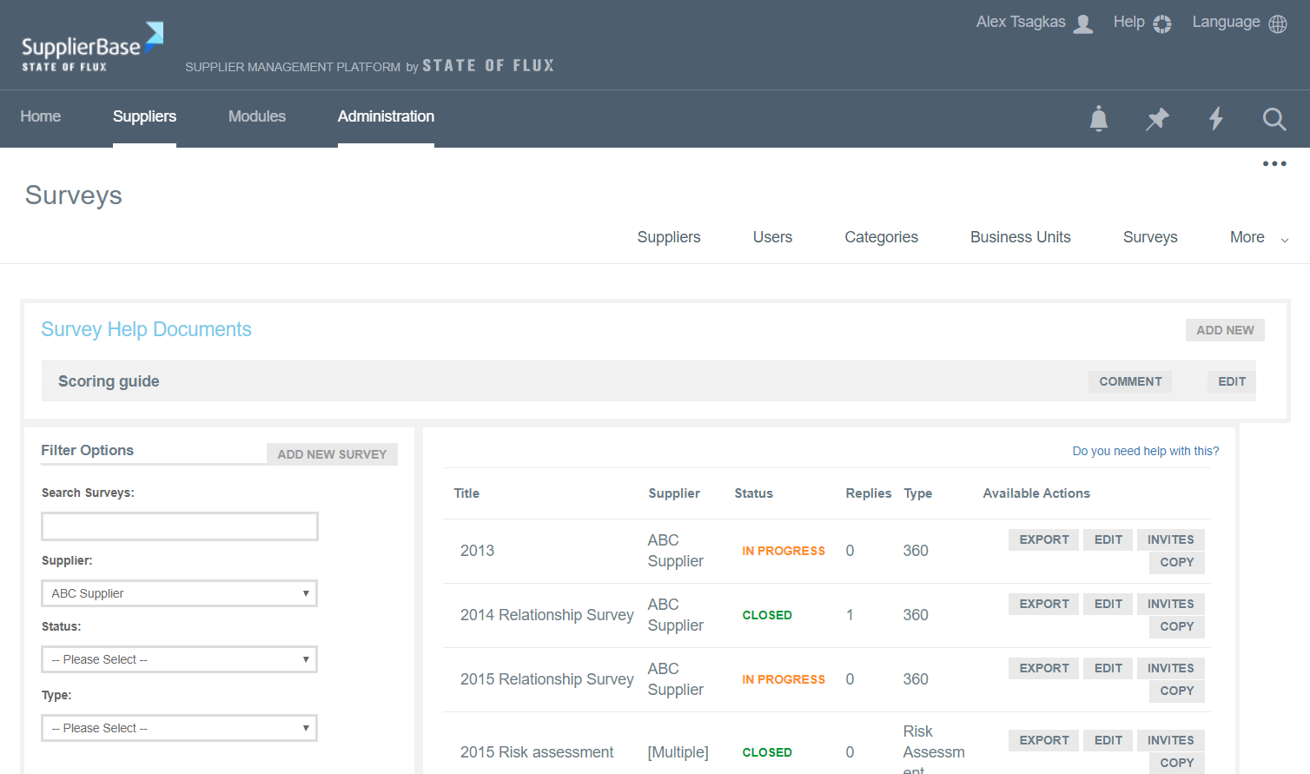Open the notifications bell
Viewport: 1310px width, 774px height.
tap(1098, 119)
